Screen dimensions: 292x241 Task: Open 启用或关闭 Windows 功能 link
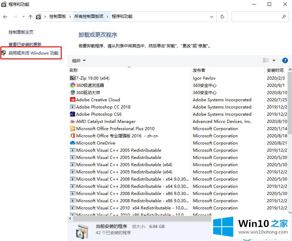(34, 53)
